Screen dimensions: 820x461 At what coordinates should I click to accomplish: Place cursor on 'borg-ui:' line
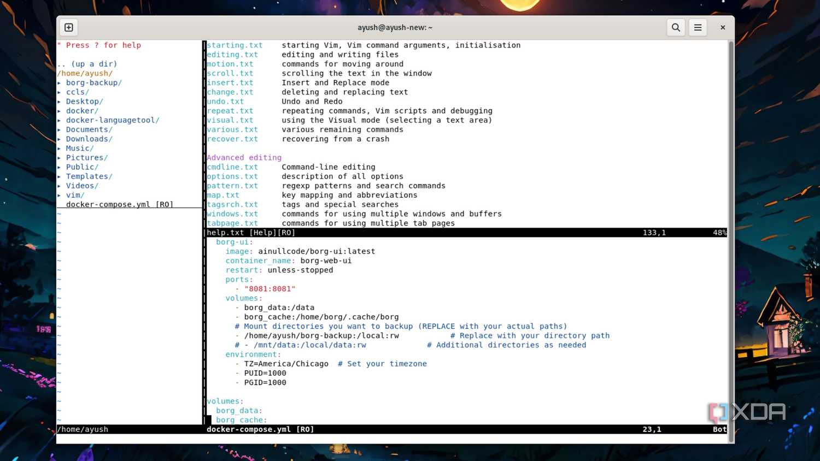click(235, 242)
